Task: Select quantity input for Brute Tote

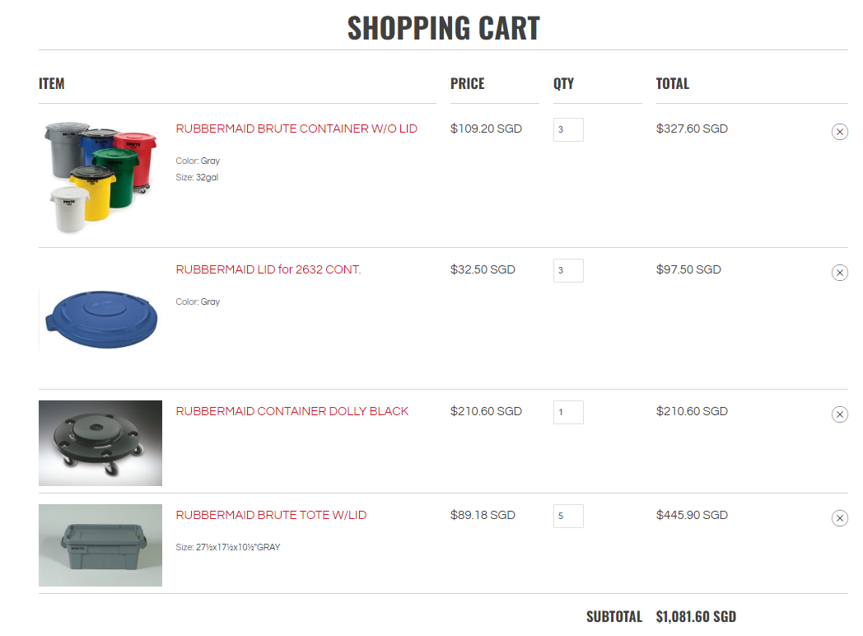Action: tap(568, 516)
